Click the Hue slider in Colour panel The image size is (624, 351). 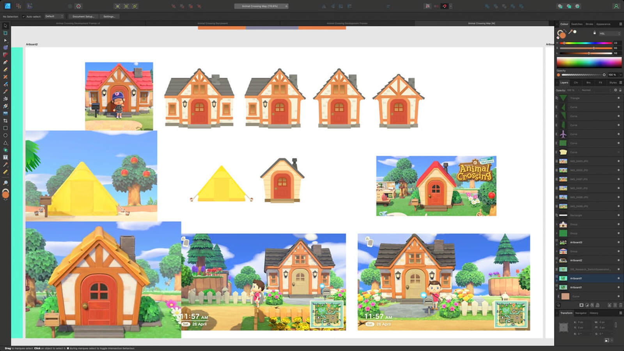pyautogui.click(x=586, y=43)
